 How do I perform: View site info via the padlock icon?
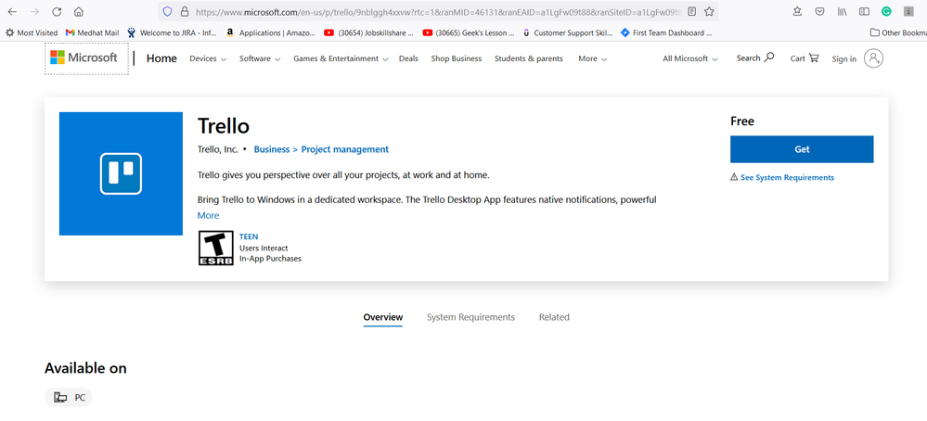(184, 11)
